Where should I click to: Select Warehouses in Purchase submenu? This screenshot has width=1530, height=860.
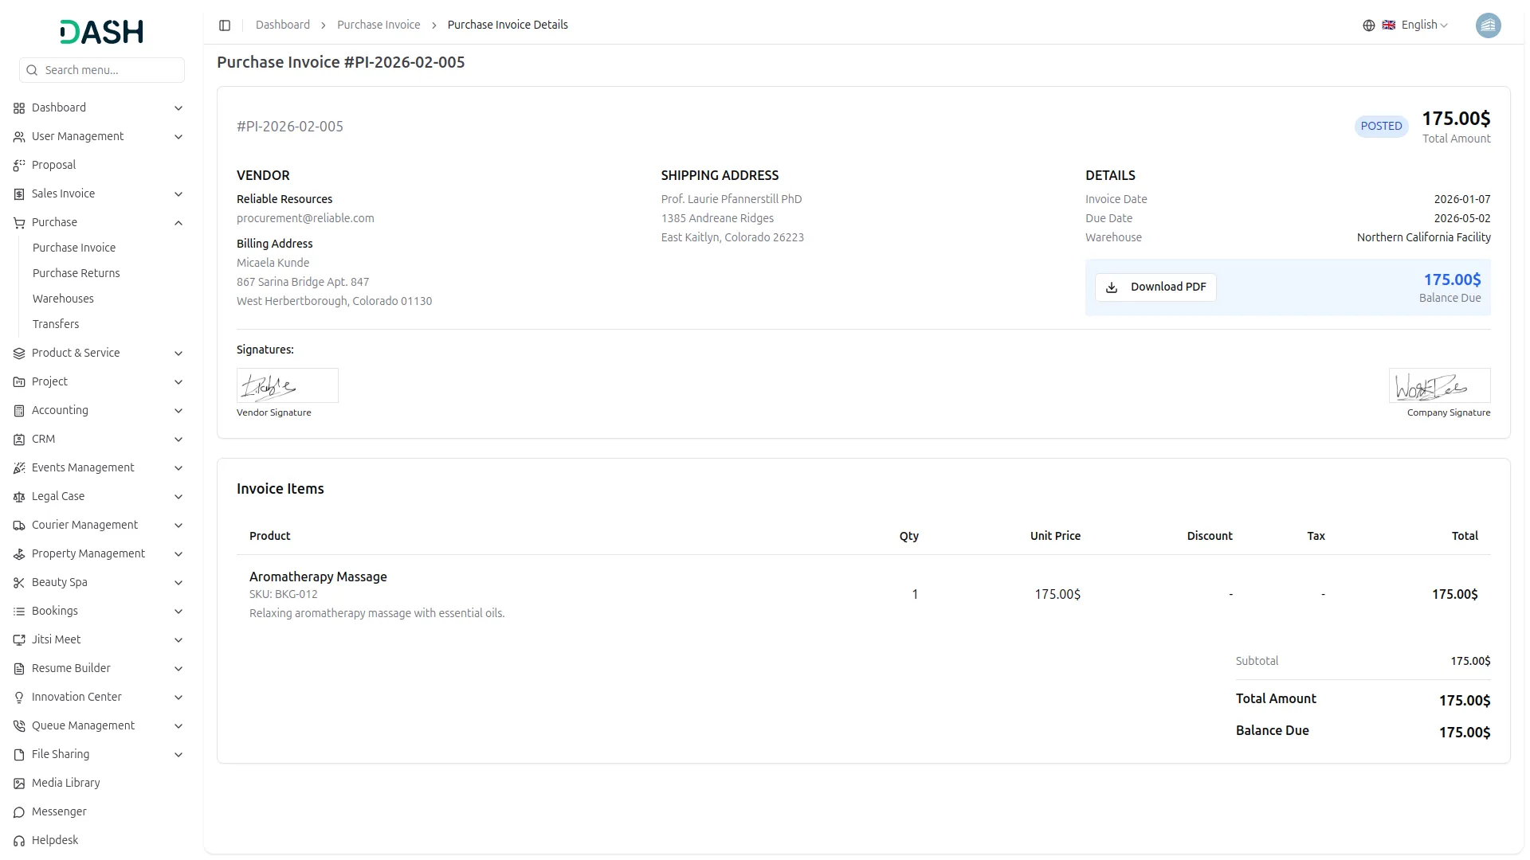pyautogui.click(x=63, y=299)
